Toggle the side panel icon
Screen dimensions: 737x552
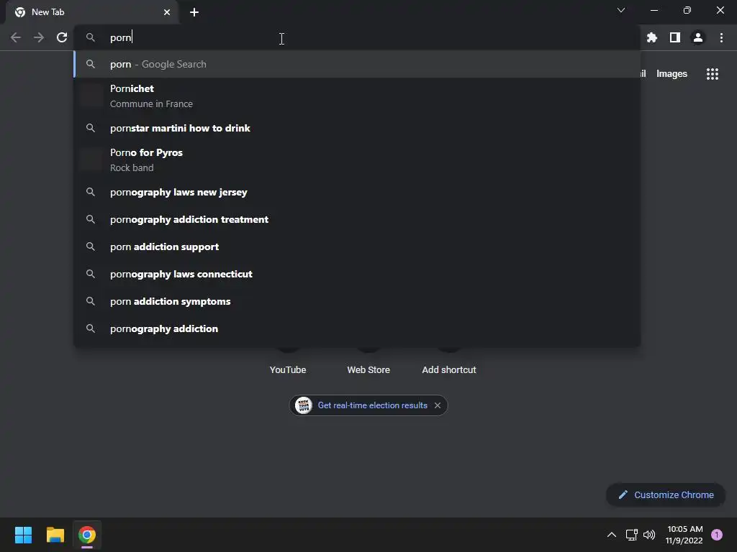coord(675,37)
